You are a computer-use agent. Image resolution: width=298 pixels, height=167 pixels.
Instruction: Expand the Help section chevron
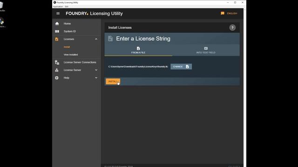[x=96, y=78]
